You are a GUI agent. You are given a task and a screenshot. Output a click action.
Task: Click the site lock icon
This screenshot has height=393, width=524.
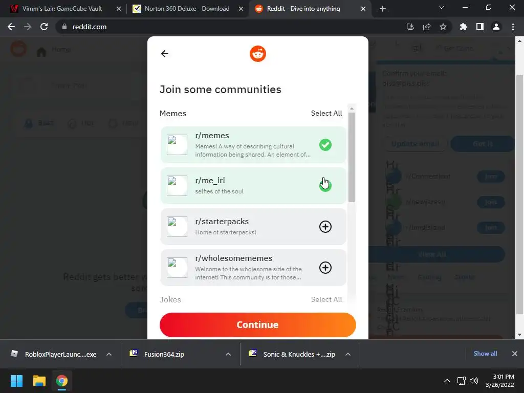click(64, 27)
